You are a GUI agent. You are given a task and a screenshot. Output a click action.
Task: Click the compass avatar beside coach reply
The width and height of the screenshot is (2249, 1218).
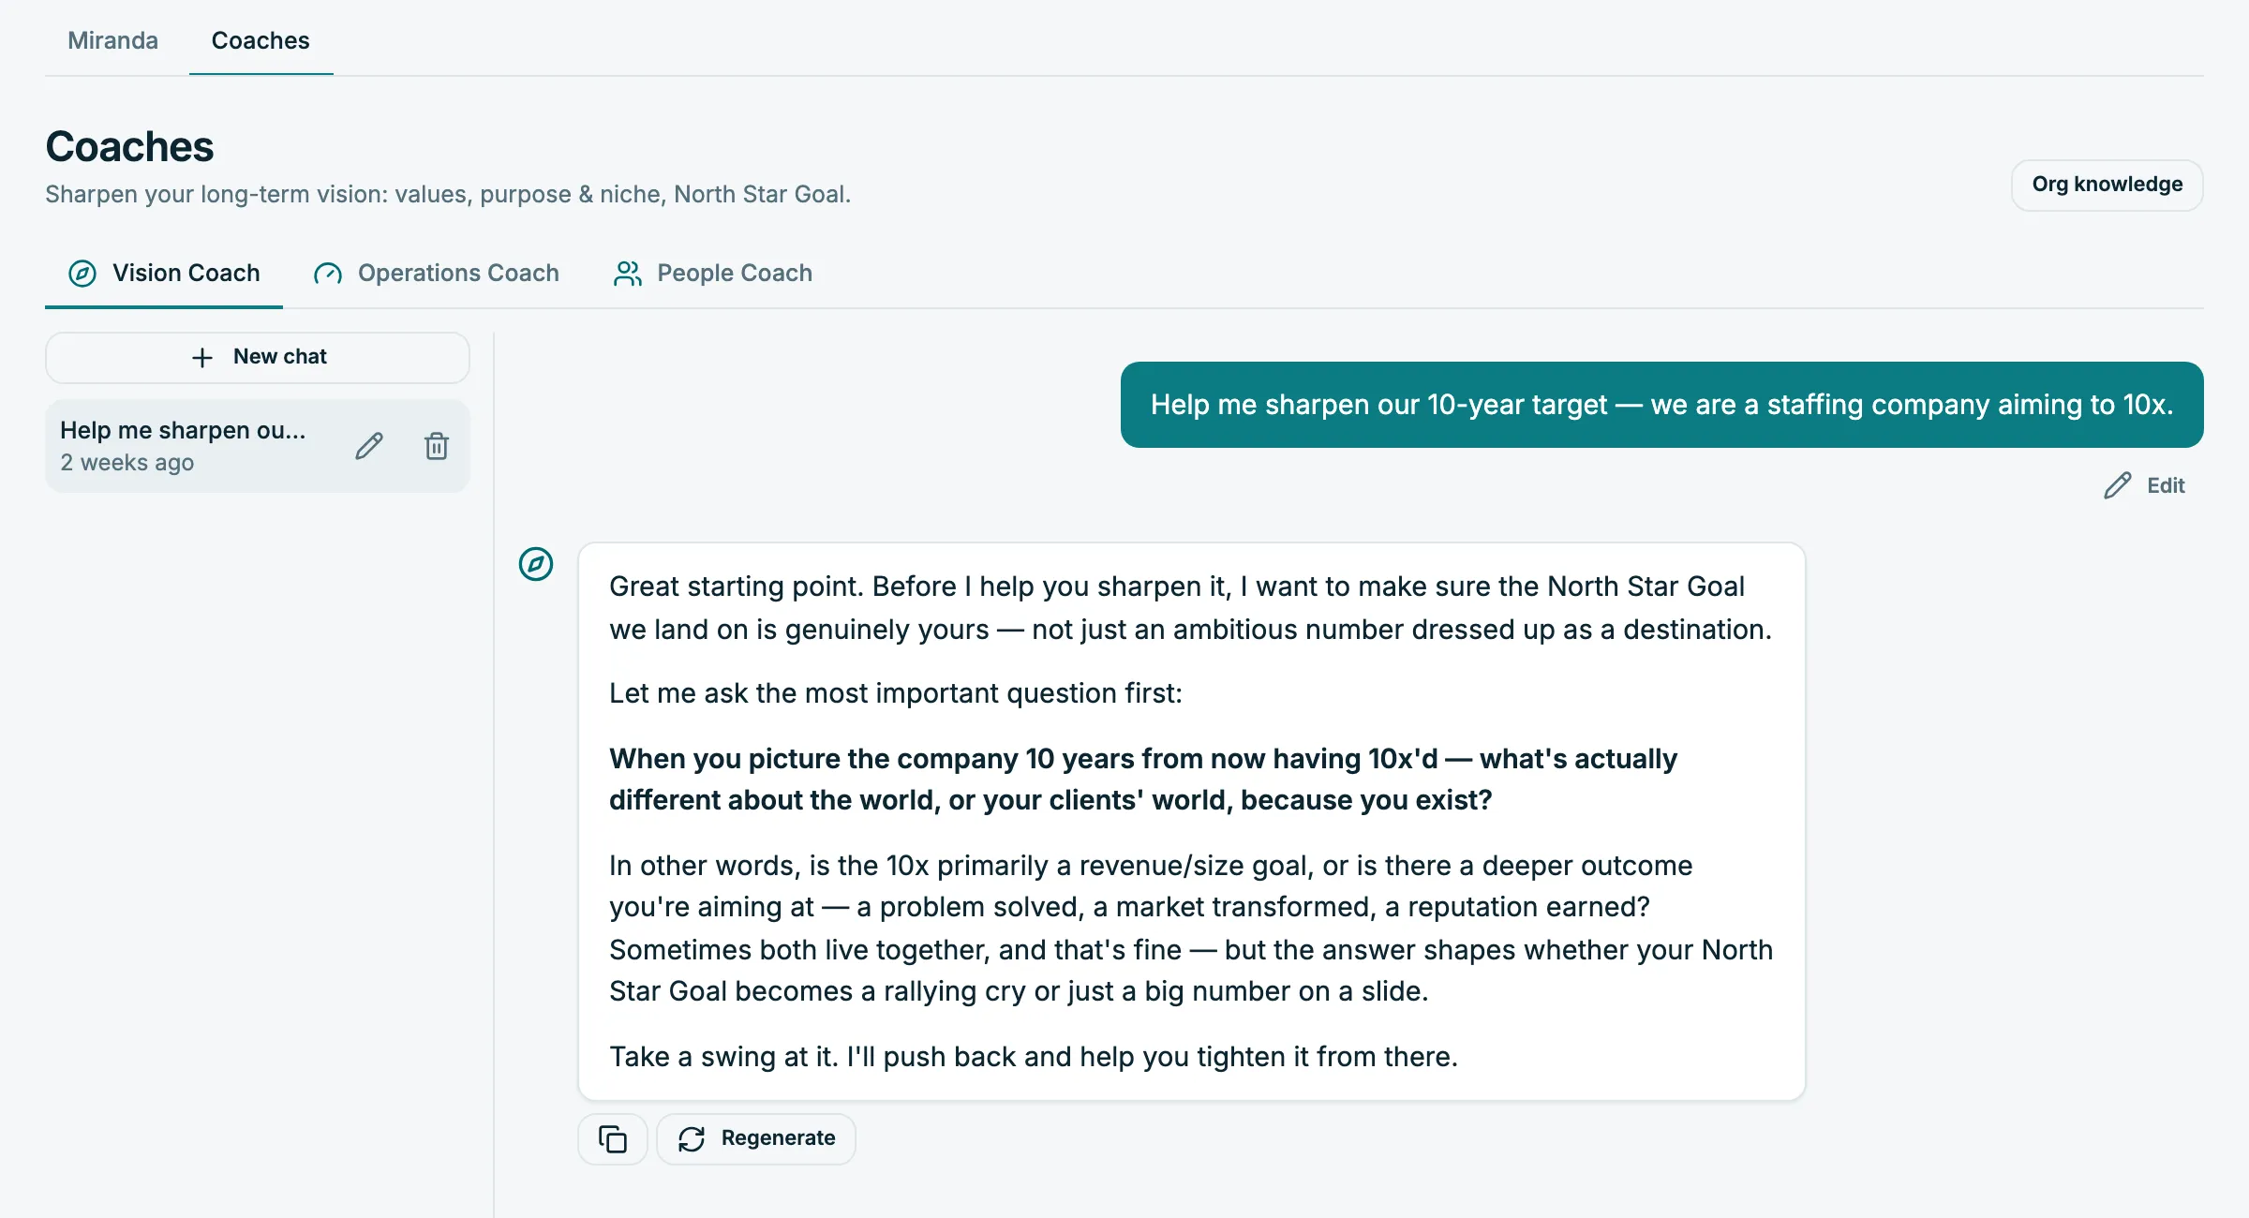coord(536,564)
